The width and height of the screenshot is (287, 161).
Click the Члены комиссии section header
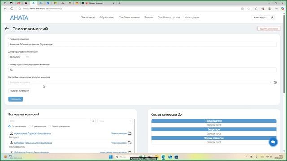tap(213, 138)
